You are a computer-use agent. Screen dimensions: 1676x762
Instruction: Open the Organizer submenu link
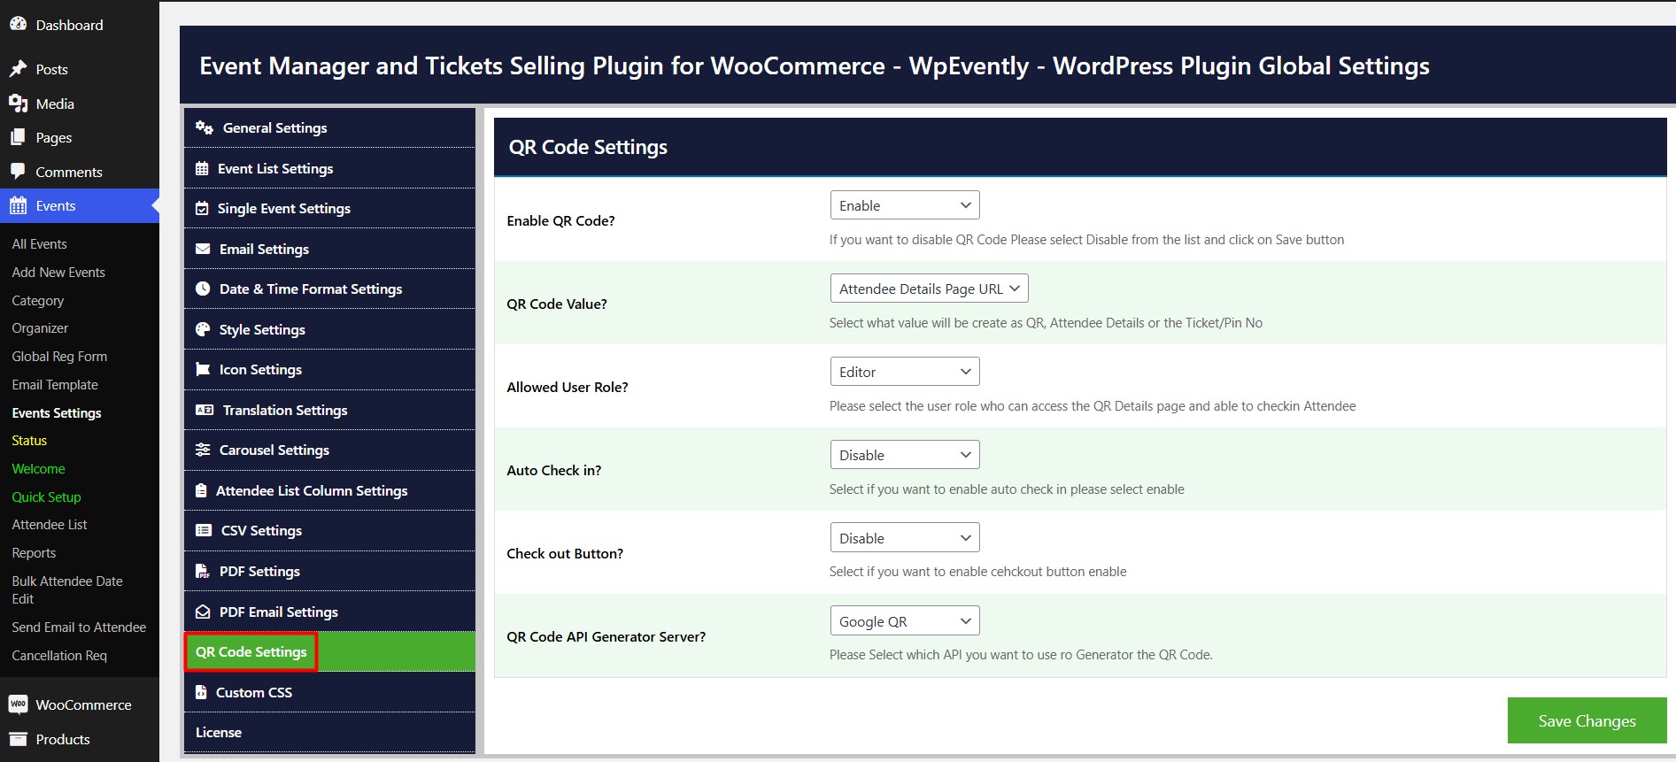(40, 328)
